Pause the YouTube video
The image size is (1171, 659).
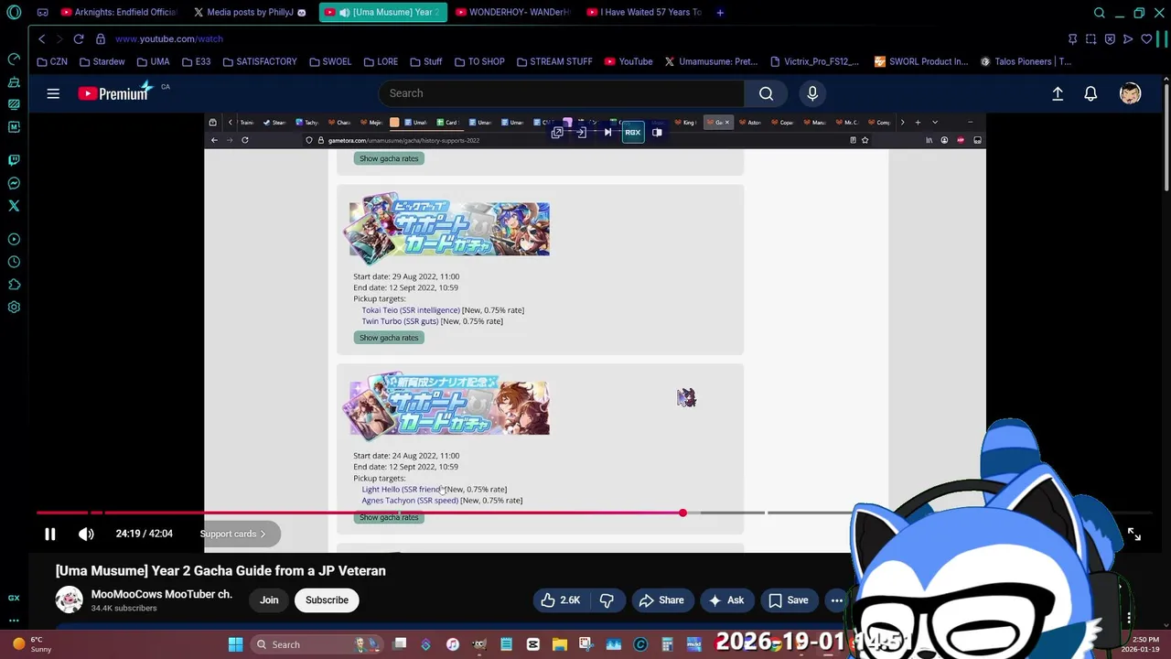(x=50, y=534)
